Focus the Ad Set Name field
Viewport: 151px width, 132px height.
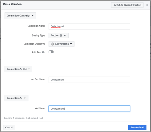tap(89, 80)
